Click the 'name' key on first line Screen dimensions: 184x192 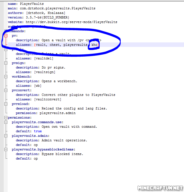tap(12, 4)
